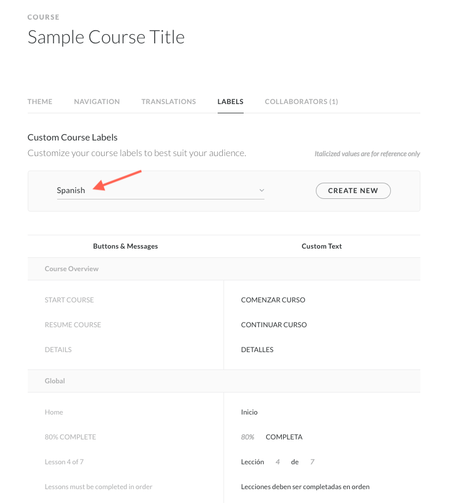Click the Create New button
Image resolution: width=455 pixels, height=503 pixels.
353,191
